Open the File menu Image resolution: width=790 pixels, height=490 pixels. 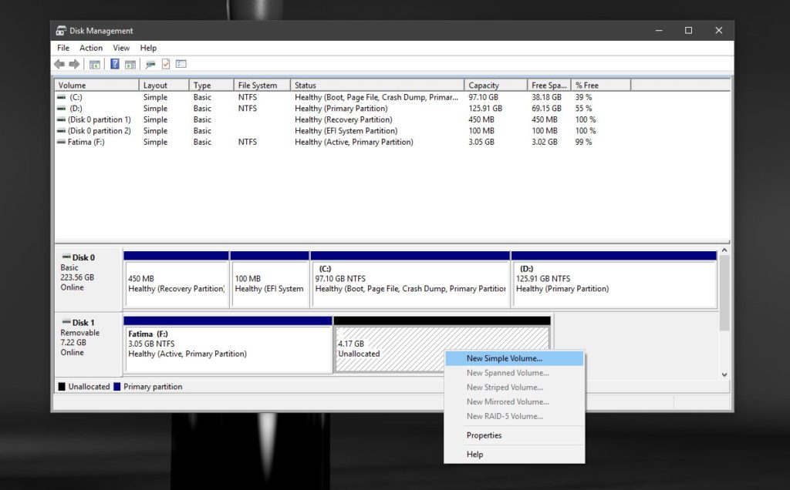coord(62,48)
